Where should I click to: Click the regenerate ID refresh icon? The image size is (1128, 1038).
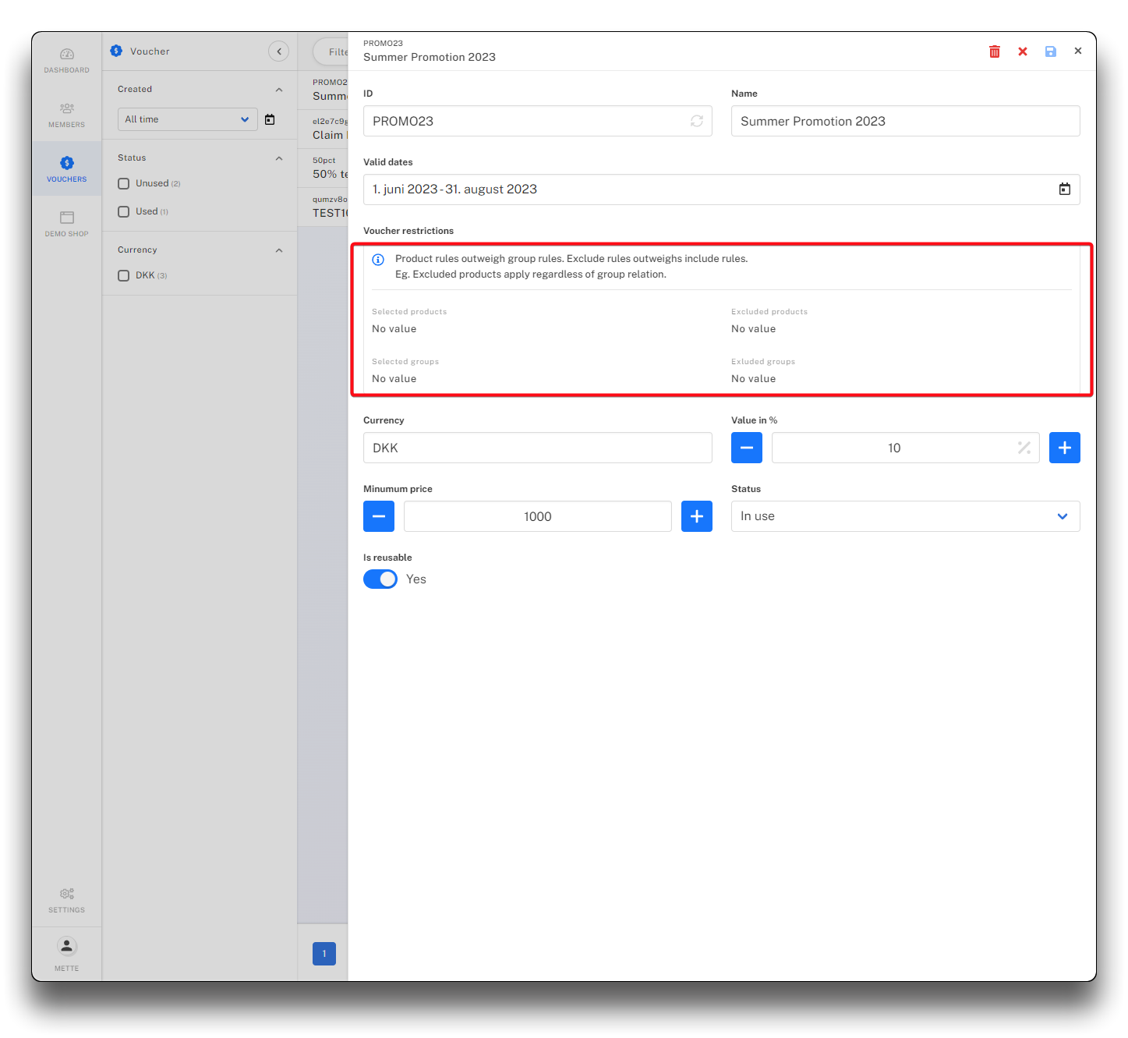pos(696,121)
